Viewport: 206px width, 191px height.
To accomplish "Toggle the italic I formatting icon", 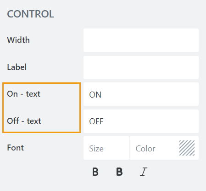I will (x=144, y=172).
